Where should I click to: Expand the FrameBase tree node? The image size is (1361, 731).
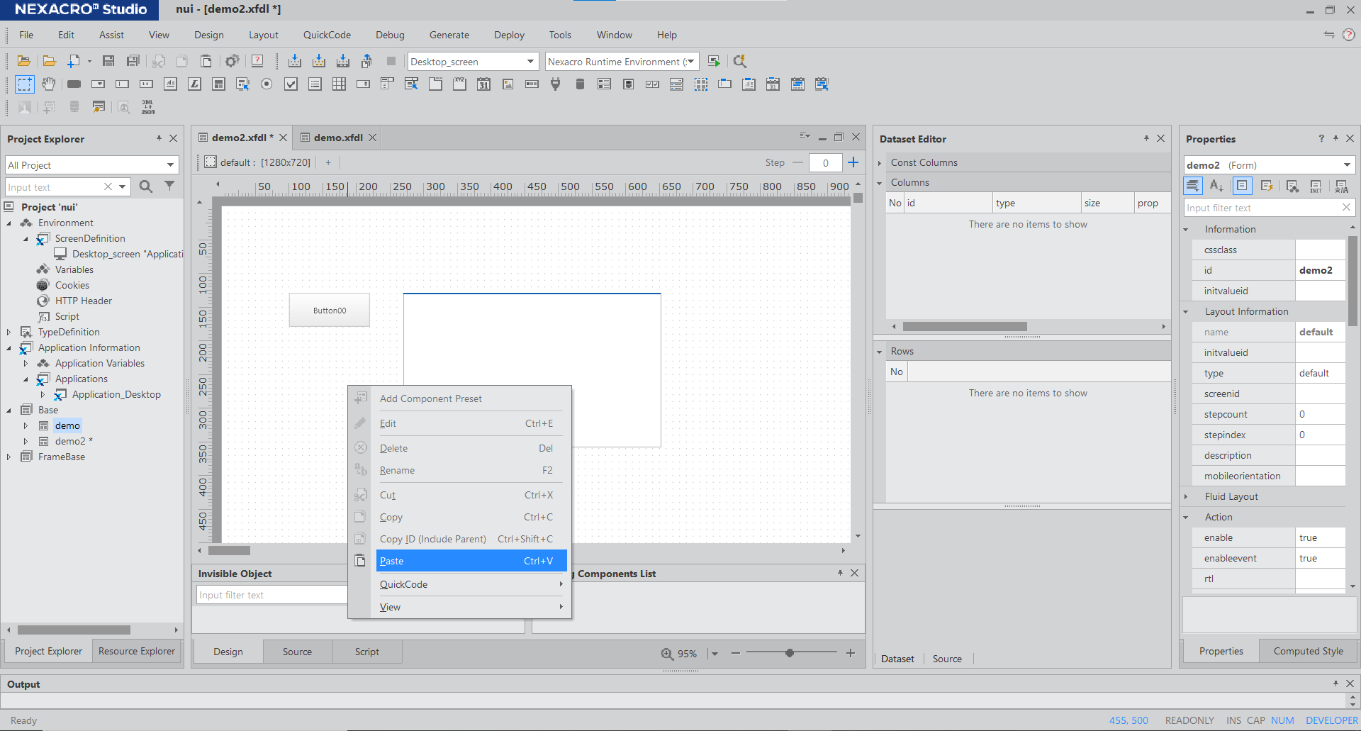[x=9, y=457]
